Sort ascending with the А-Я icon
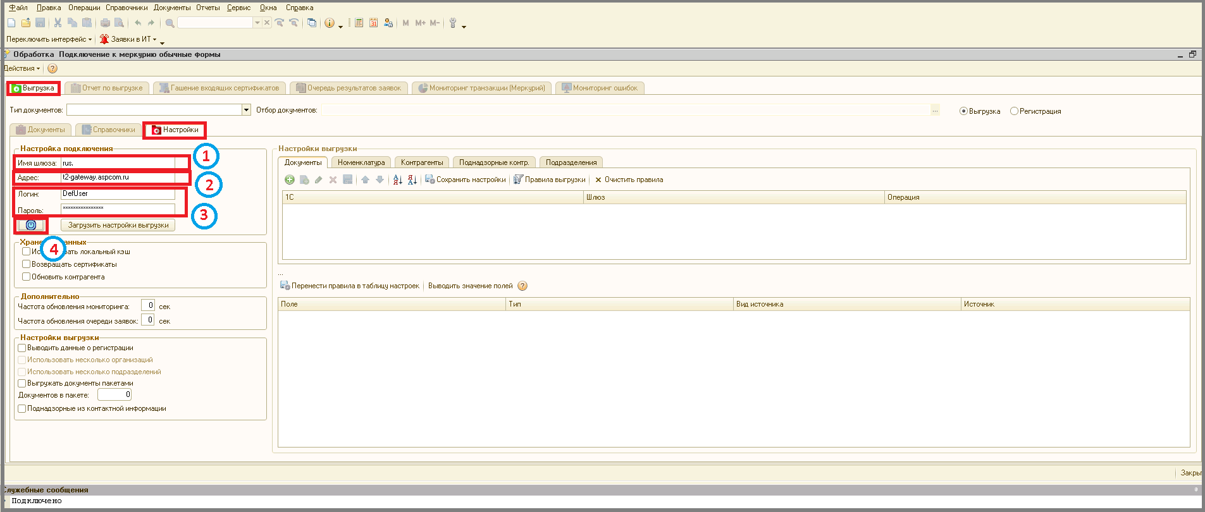Screen dimensions: 1205x512 click(397, 180)
